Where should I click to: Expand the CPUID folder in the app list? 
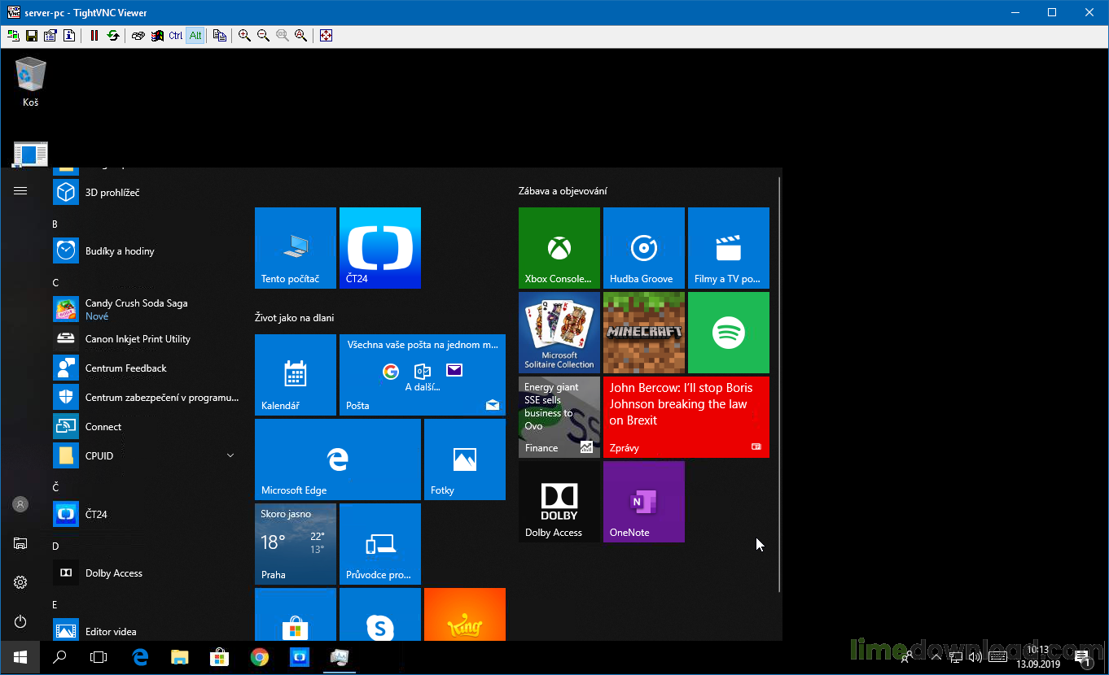pos(147,456)
